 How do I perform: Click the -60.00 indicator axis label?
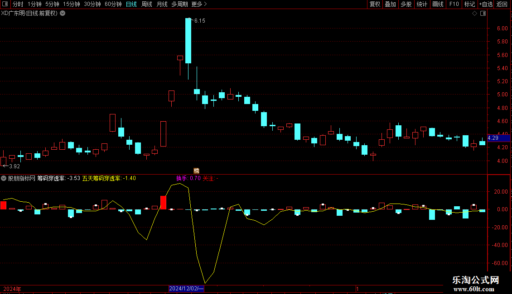500,263
